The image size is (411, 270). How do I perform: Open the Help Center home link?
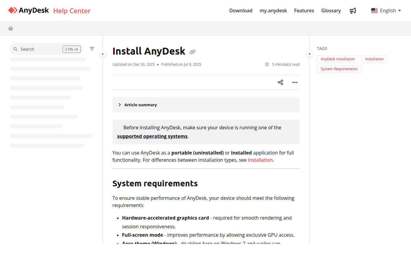click(x=72, y=11)
